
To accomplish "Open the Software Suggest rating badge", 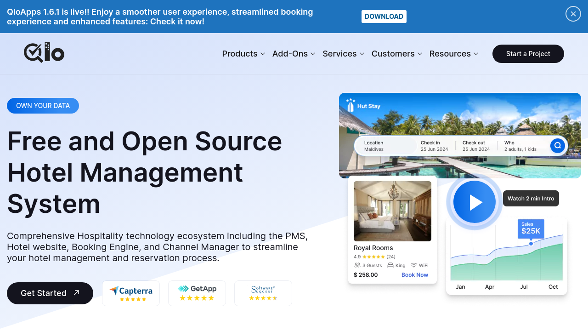I will (x=263, y=293).
